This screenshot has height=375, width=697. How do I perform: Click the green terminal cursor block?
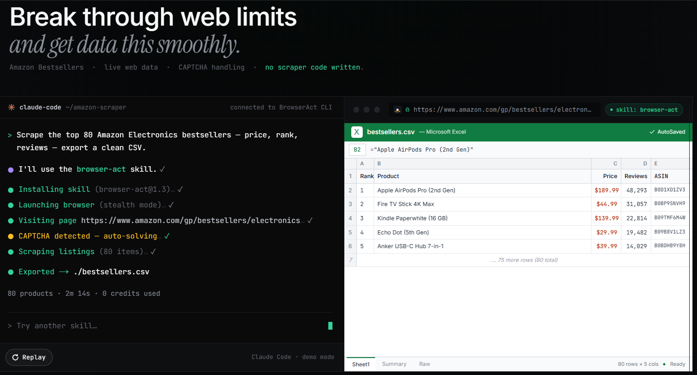[330, 326]
